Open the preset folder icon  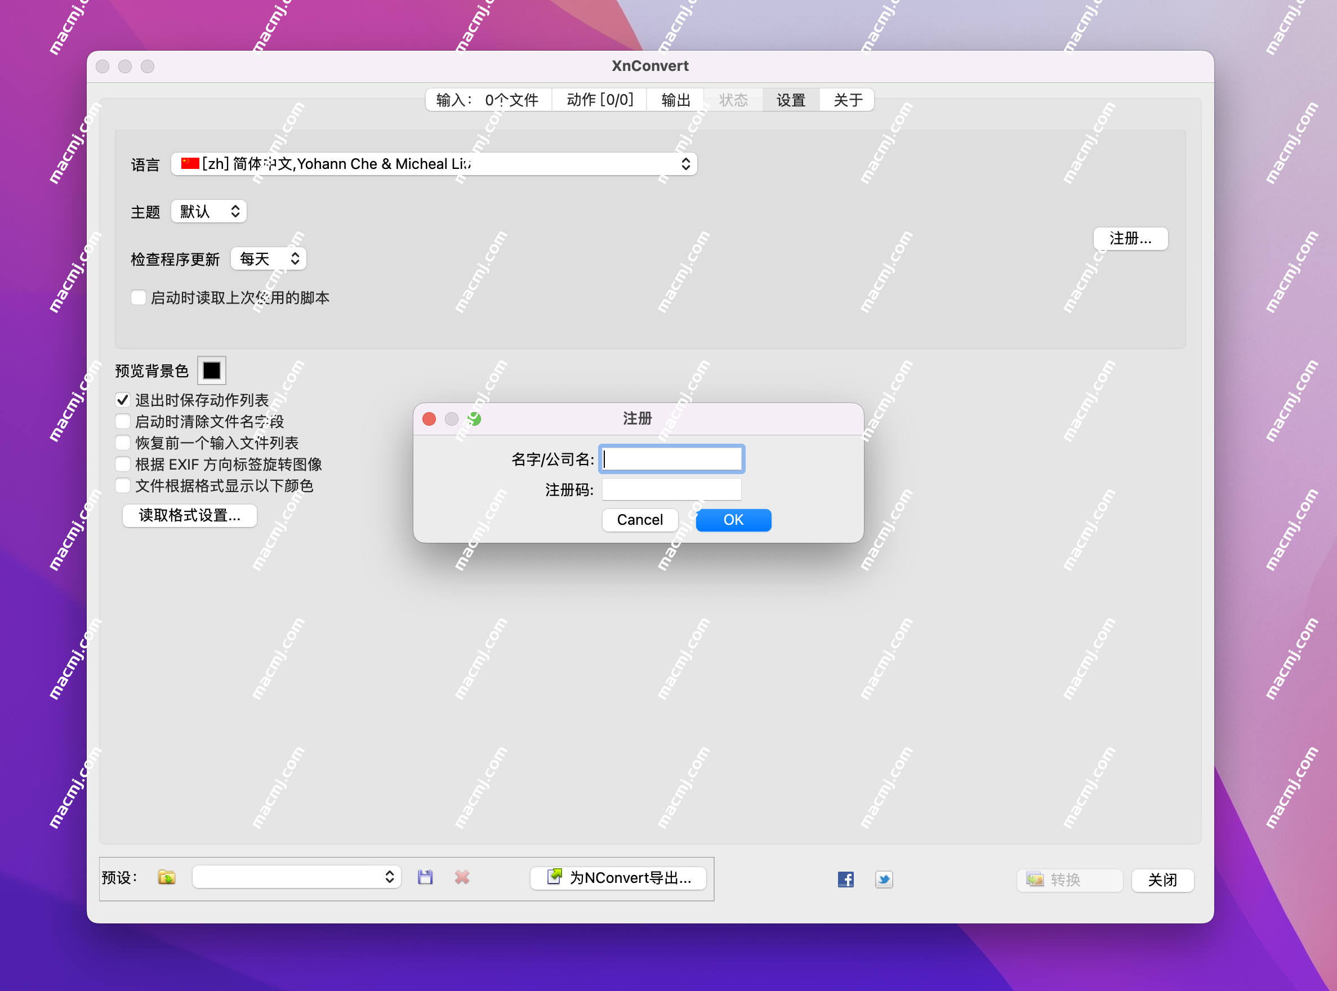tap(166, 878)
